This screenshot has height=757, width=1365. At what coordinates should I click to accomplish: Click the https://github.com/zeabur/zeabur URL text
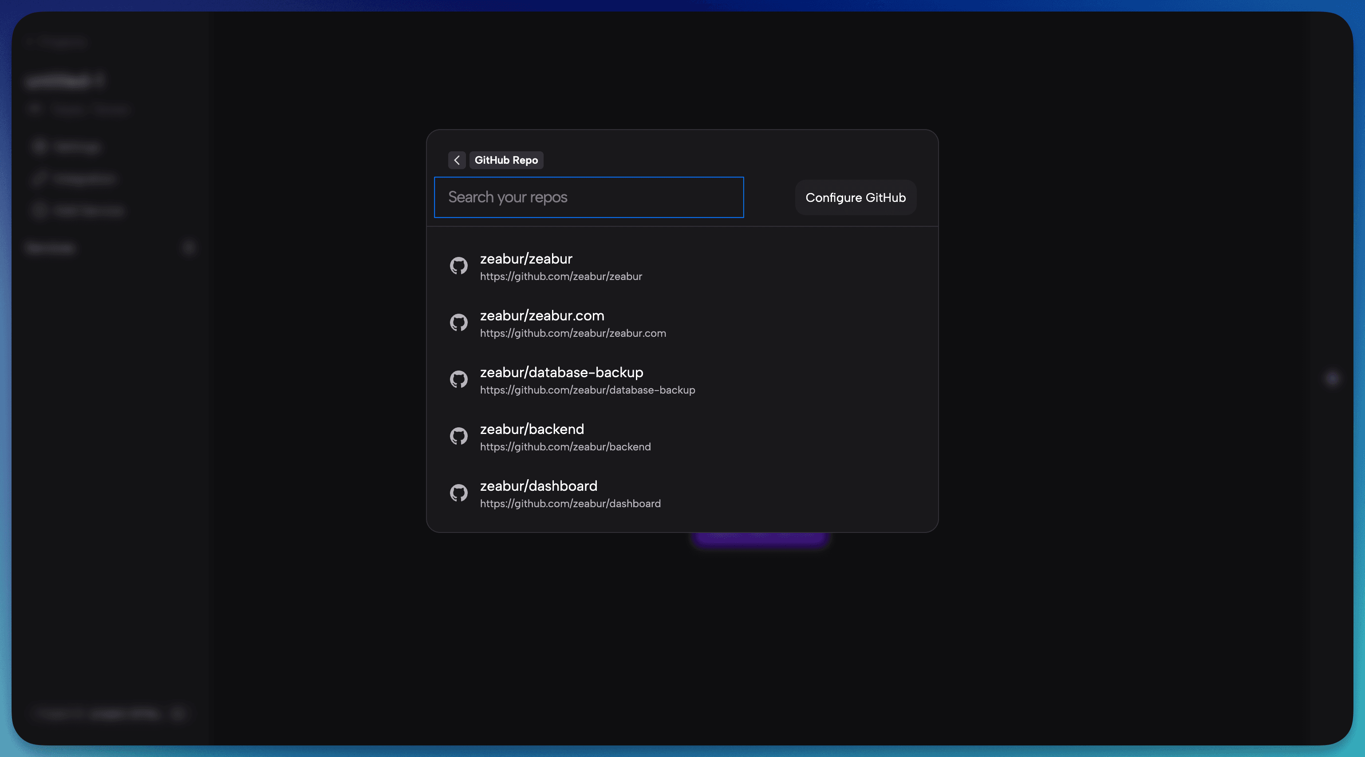pos(560,276)
